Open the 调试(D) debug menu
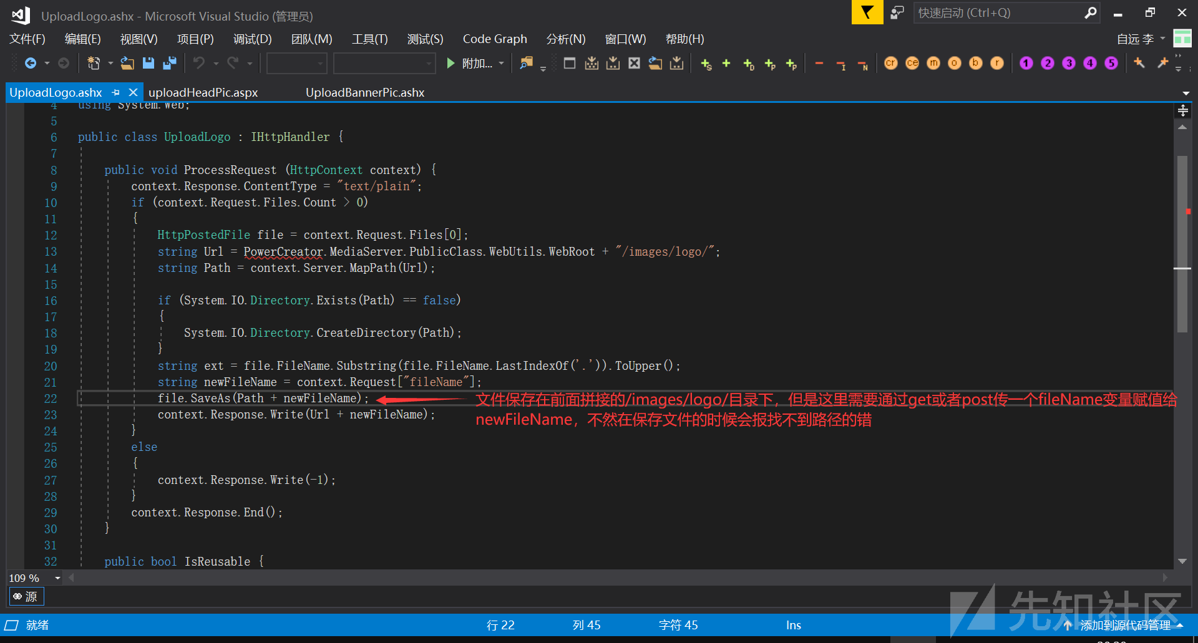Viewport: 1198px width, 643px height. pos(252,39)
